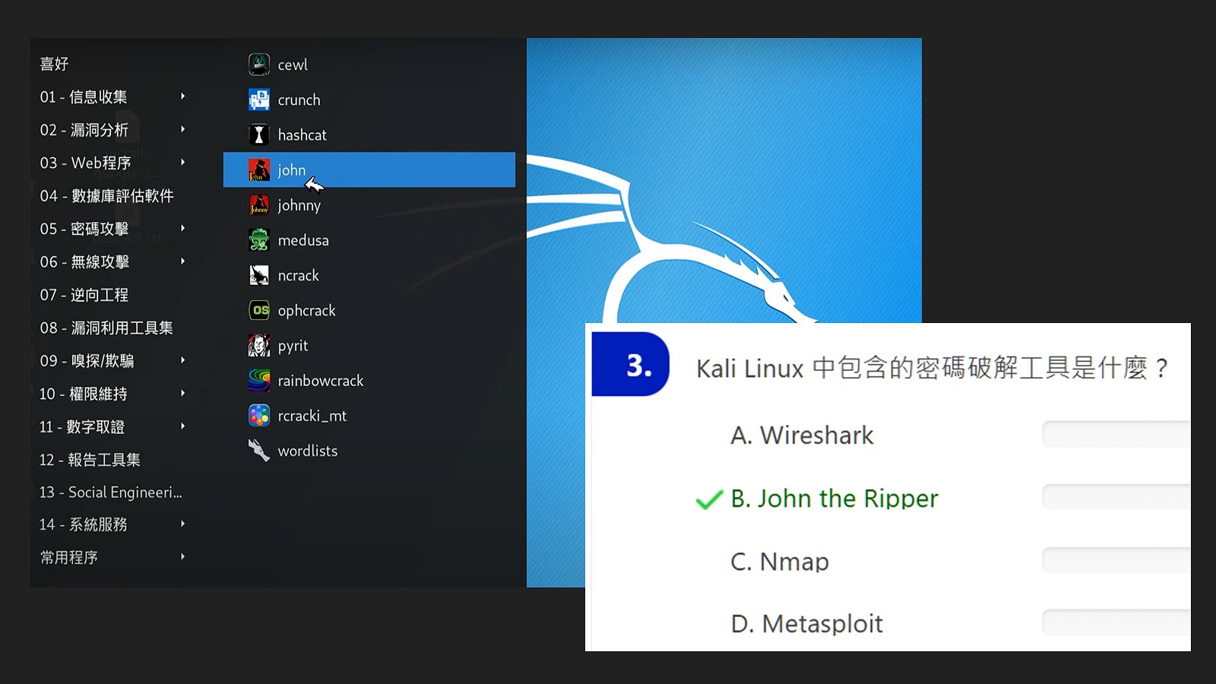Viewport: 1216px width, 684px height.
Task: Click the 01 - 信息收集 label
Action: (84, 97)
